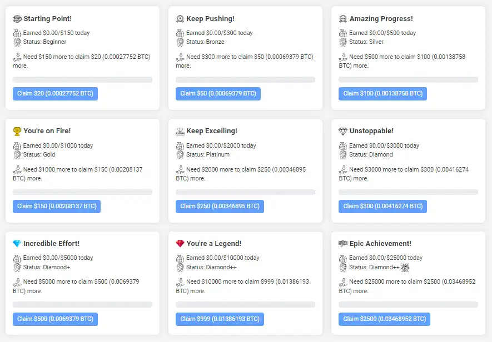Viewport: 492px width, 342px height.
Task: Click the trophy icon beside You're on Fire!
Action: click(x=17, y=131)
